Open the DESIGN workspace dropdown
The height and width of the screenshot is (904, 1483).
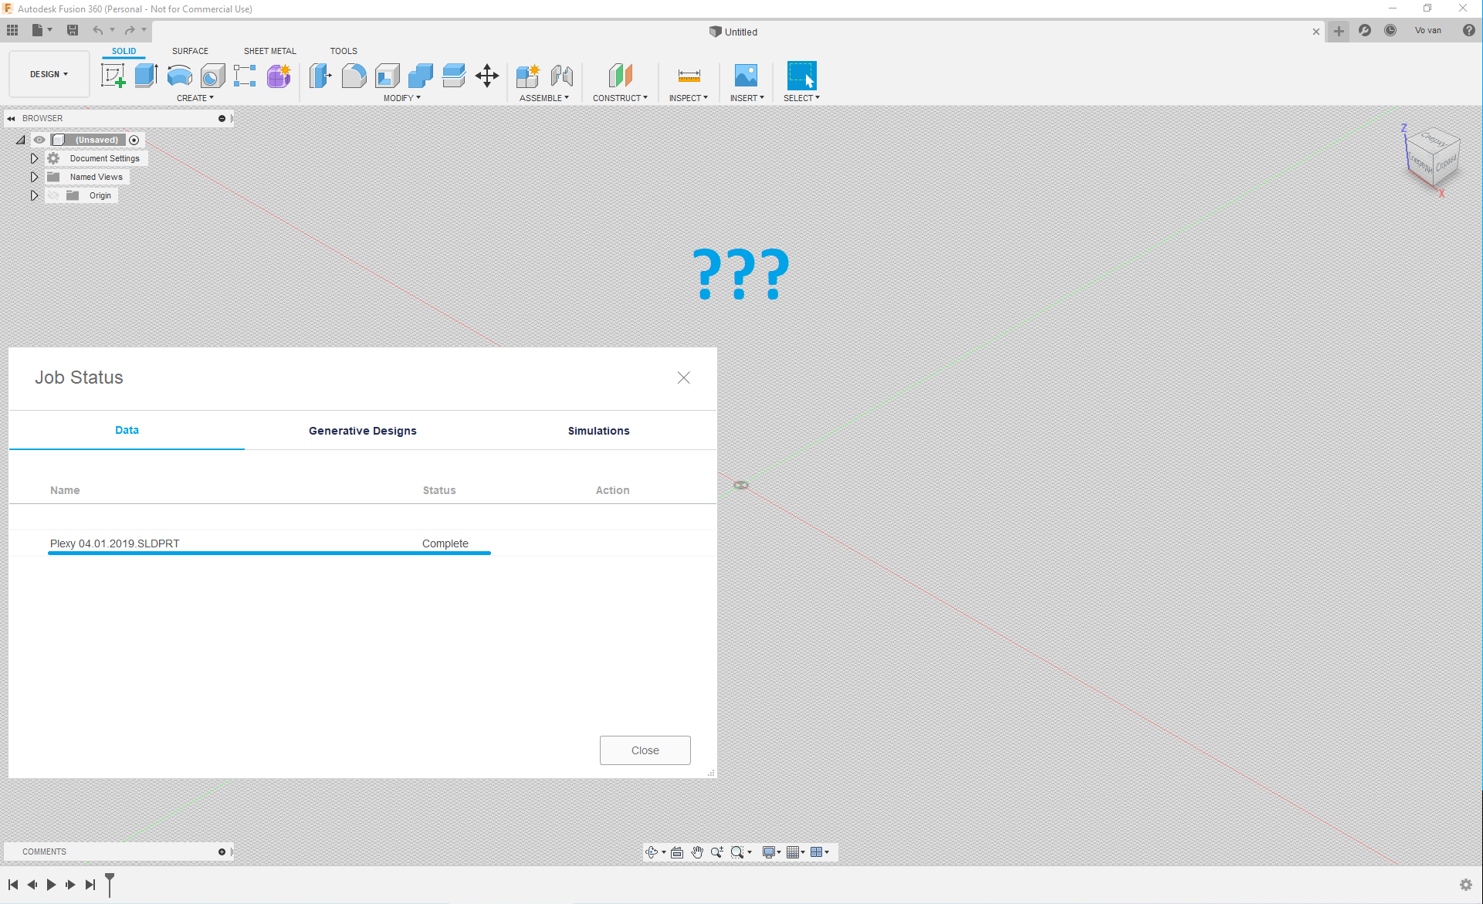[x=49, y=74]
